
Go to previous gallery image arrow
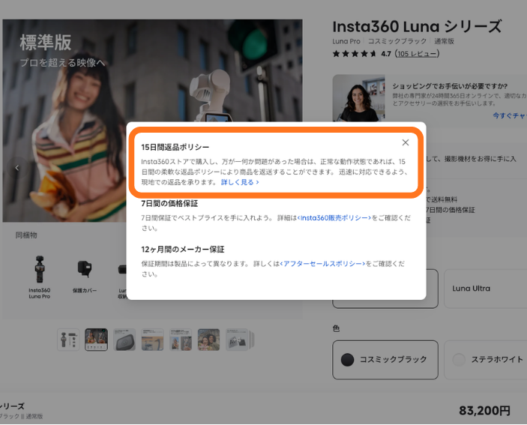[x=17, y=167]
